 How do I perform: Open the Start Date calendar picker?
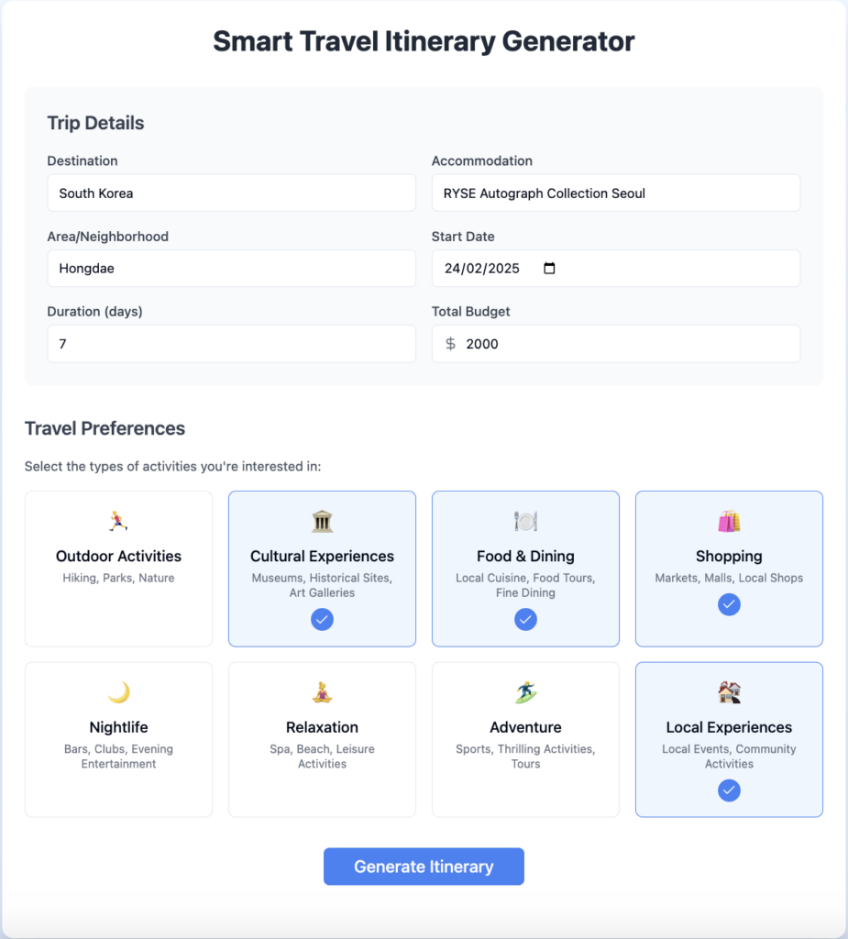click(x=548, y=269)
